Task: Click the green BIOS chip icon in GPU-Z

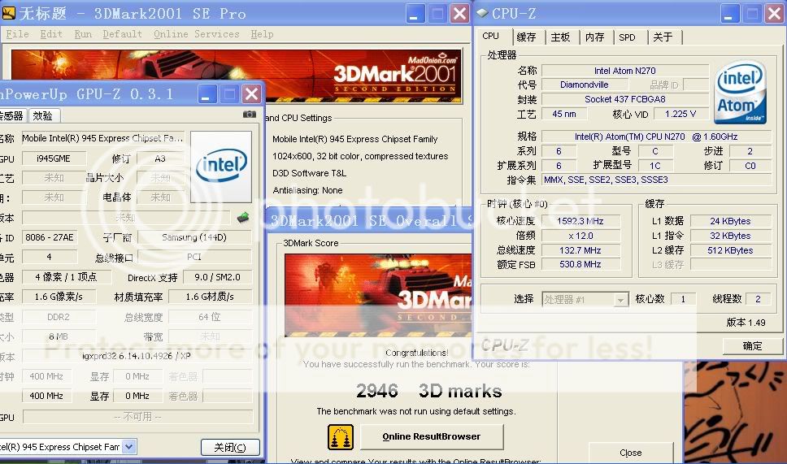Action: click(243, 217)
